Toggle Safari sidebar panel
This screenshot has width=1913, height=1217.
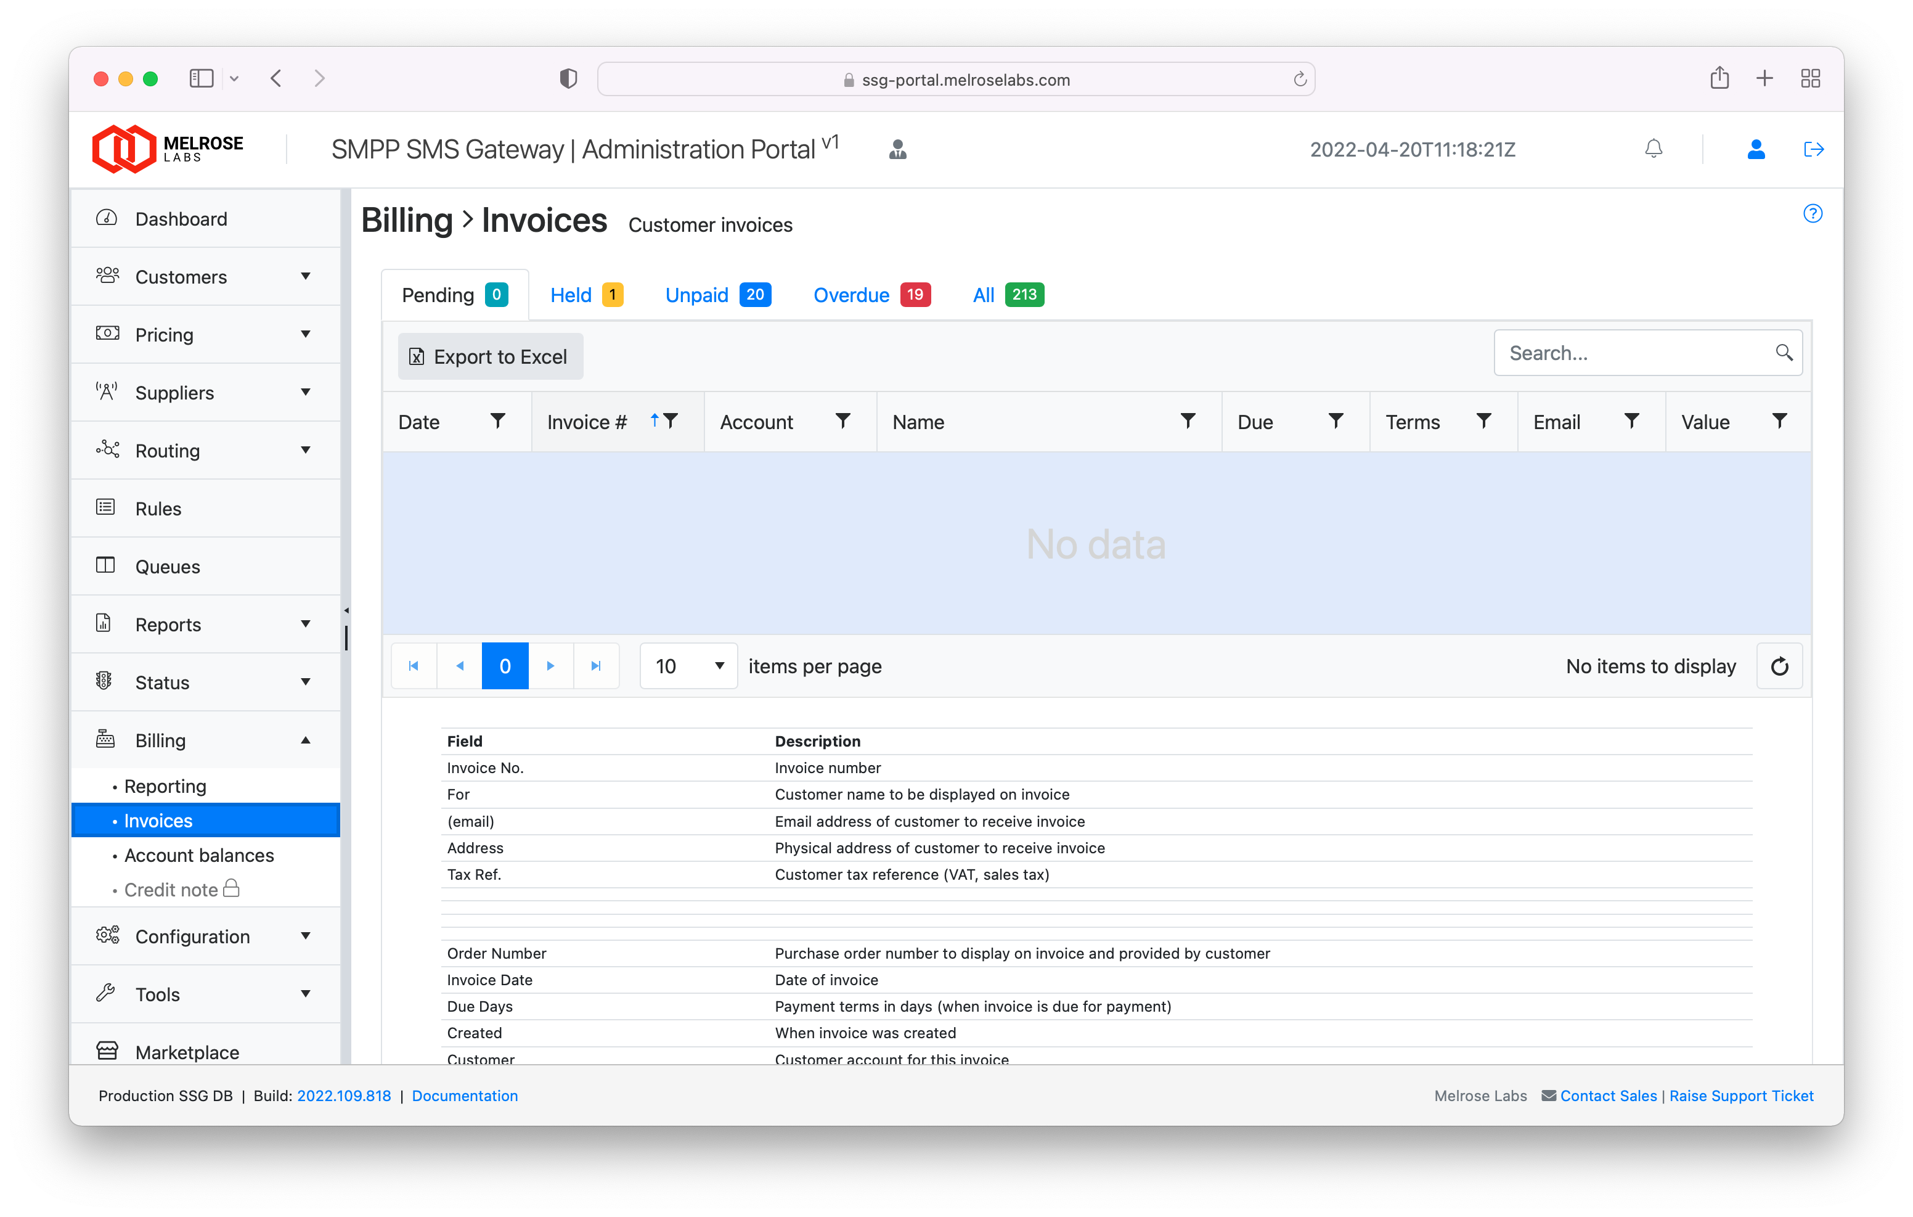click(x=201, y=78)
